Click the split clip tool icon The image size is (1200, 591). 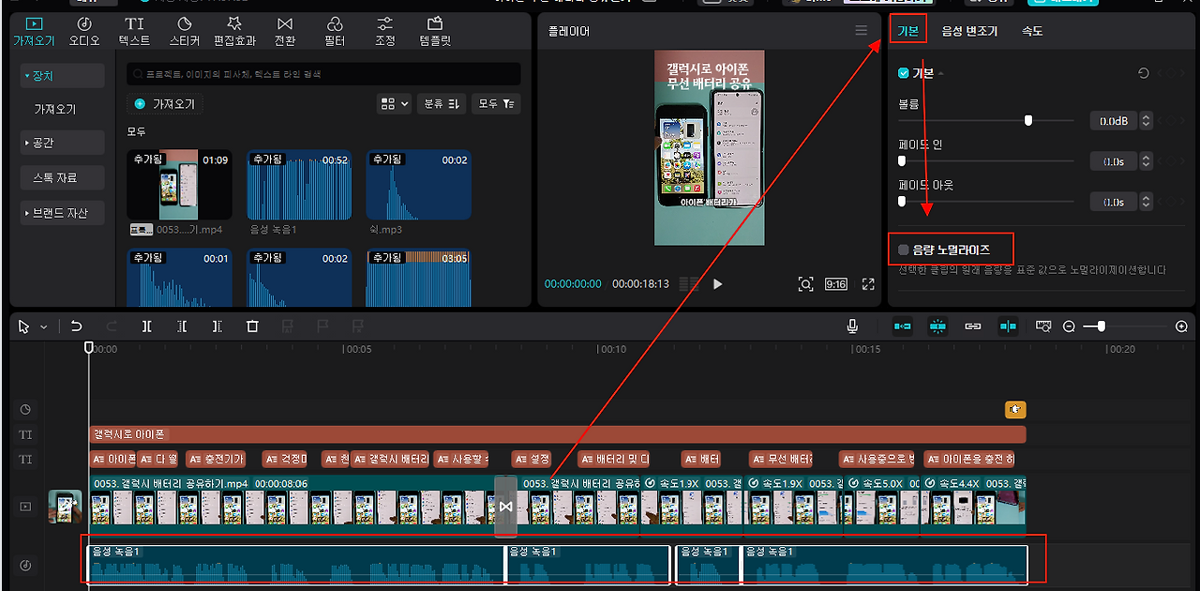[147, 326]
